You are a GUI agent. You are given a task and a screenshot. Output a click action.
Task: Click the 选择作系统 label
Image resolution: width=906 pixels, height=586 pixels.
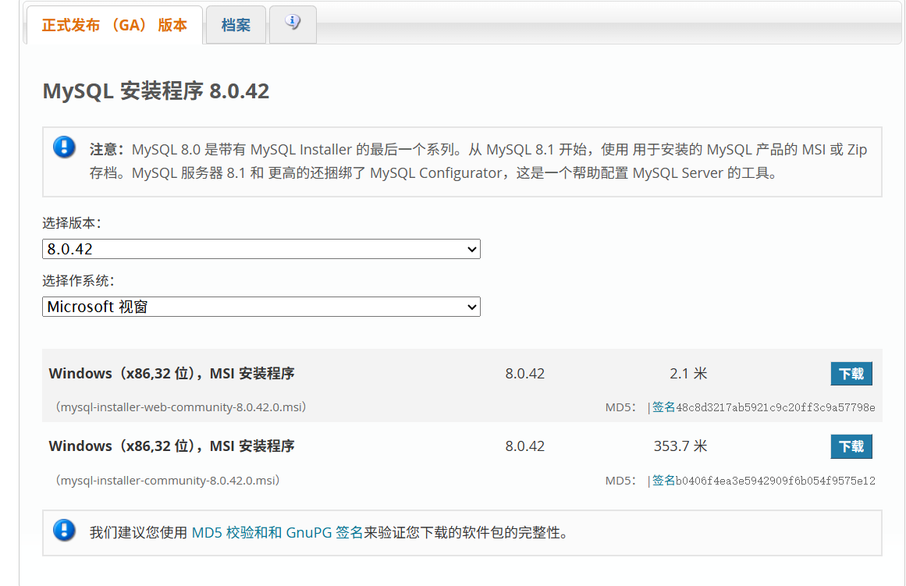79,281
